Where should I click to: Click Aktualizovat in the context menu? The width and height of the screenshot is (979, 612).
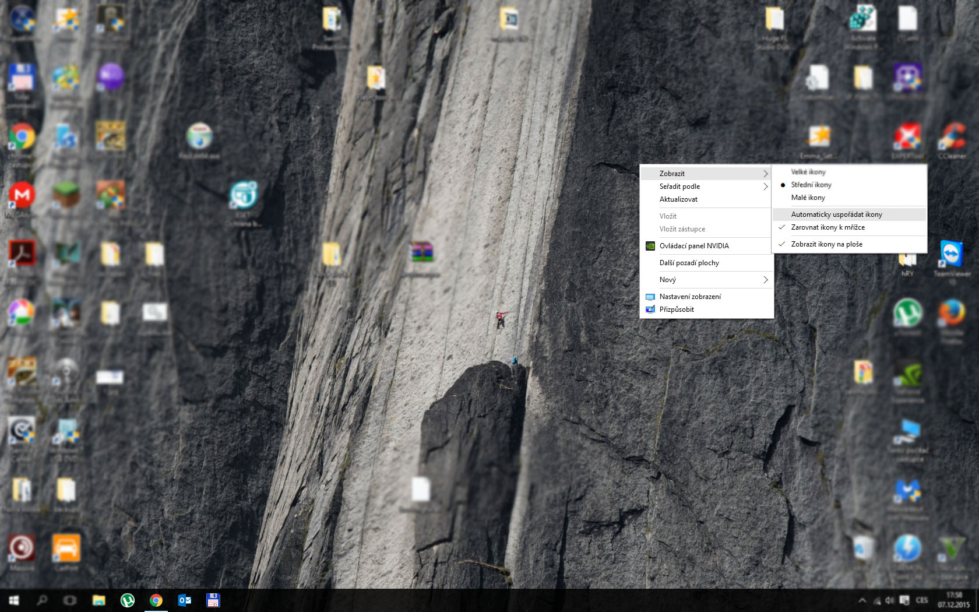(678, 199)
